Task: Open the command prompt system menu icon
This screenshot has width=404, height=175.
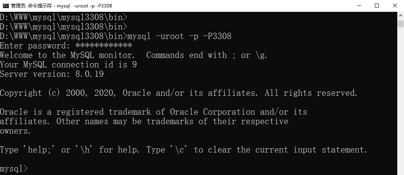Action: click(6, 6)
